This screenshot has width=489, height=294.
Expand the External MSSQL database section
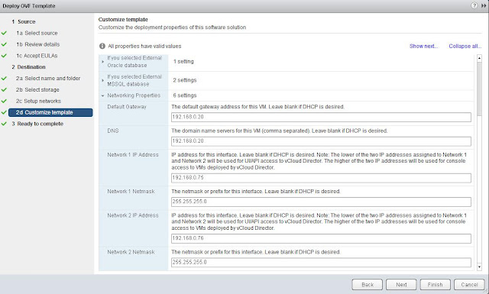click(102, 80)
